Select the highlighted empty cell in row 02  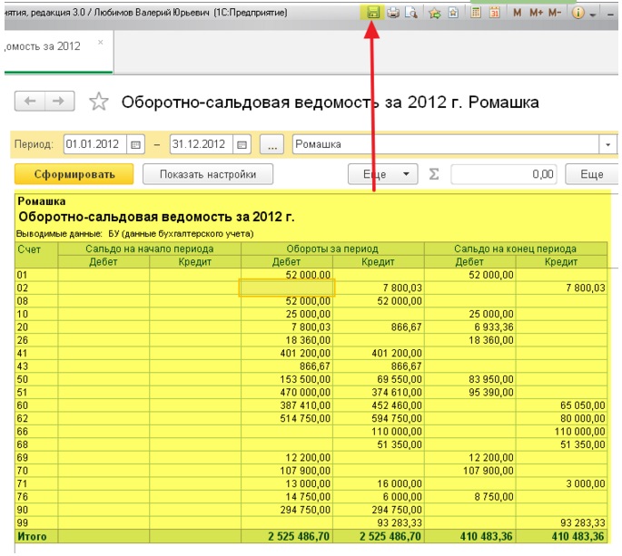[x=287, y=288]
